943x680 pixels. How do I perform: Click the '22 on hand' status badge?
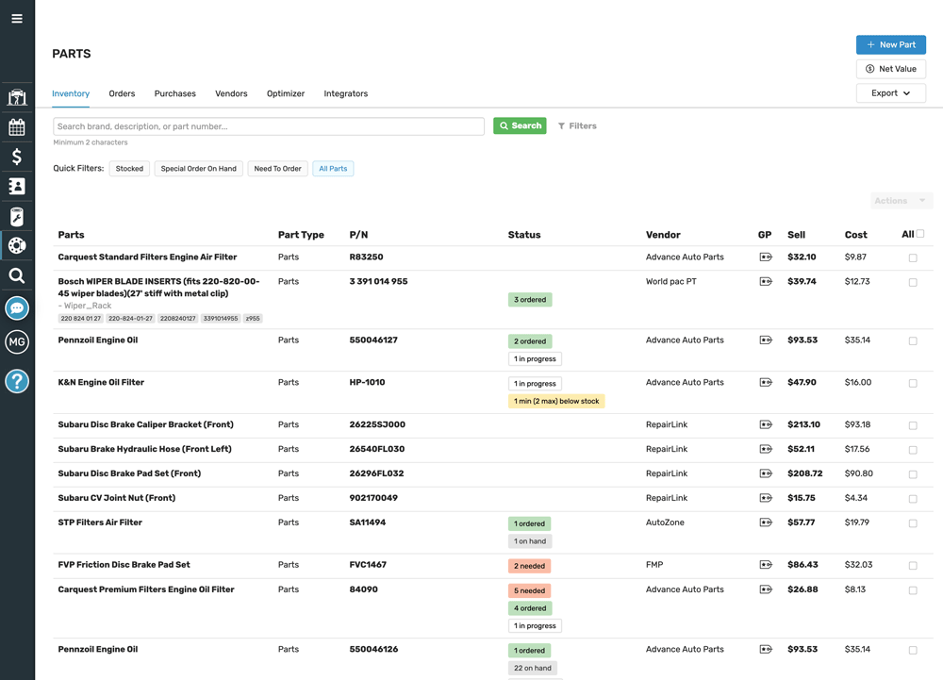(532, 668)
